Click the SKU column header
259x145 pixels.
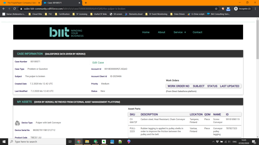click(x=132, y=115)
